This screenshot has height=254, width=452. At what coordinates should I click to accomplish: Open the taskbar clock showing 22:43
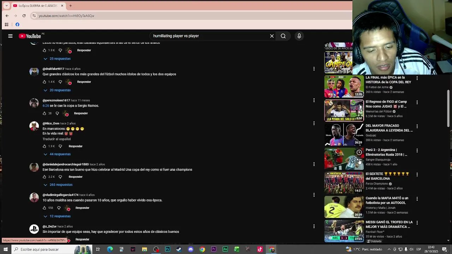[x=431, y=249]
